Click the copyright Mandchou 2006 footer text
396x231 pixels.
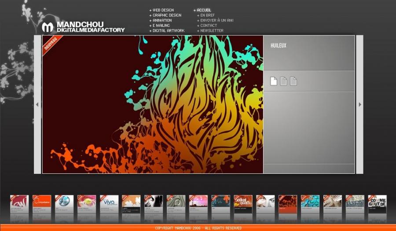pyautogui.click(x=198, y=228)
